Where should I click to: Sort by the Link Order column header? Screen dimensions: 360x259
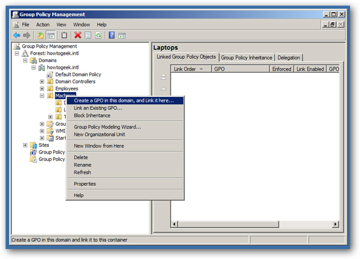pos(191,69)
